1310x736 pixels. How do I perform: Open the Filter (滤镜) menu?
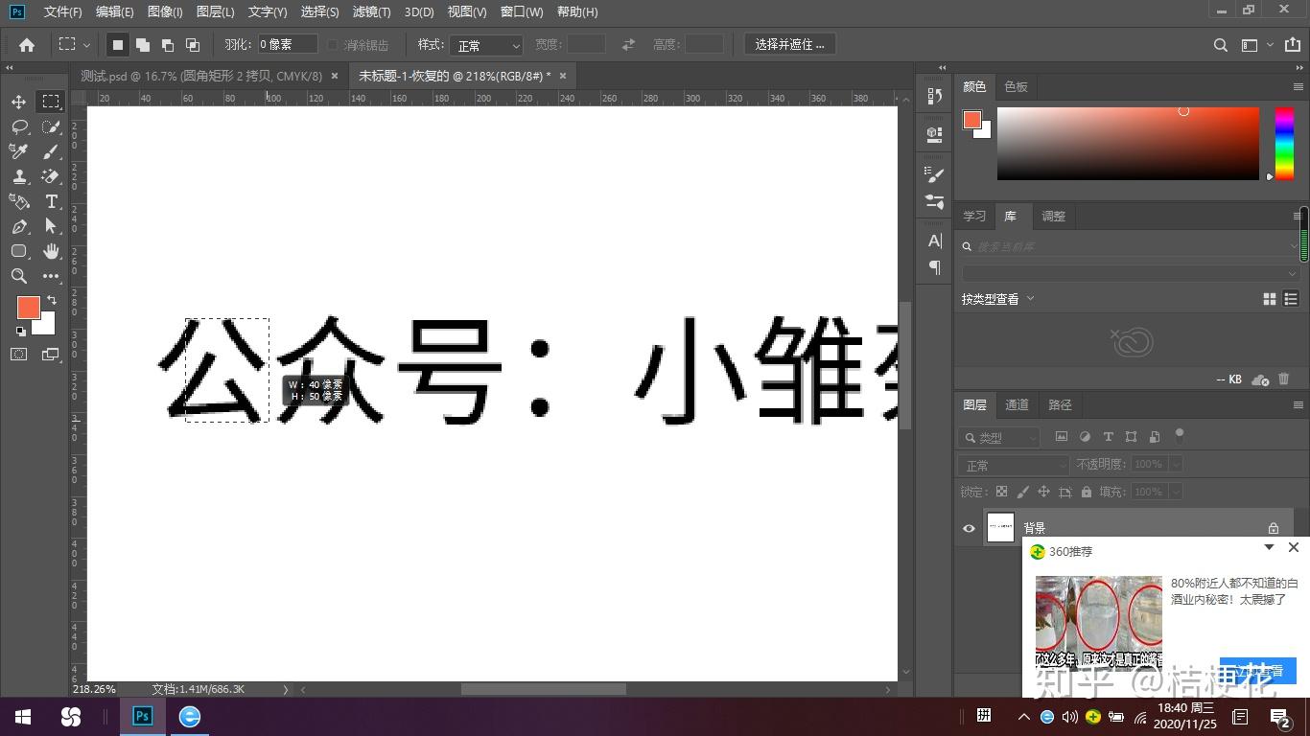pos(371,11)
